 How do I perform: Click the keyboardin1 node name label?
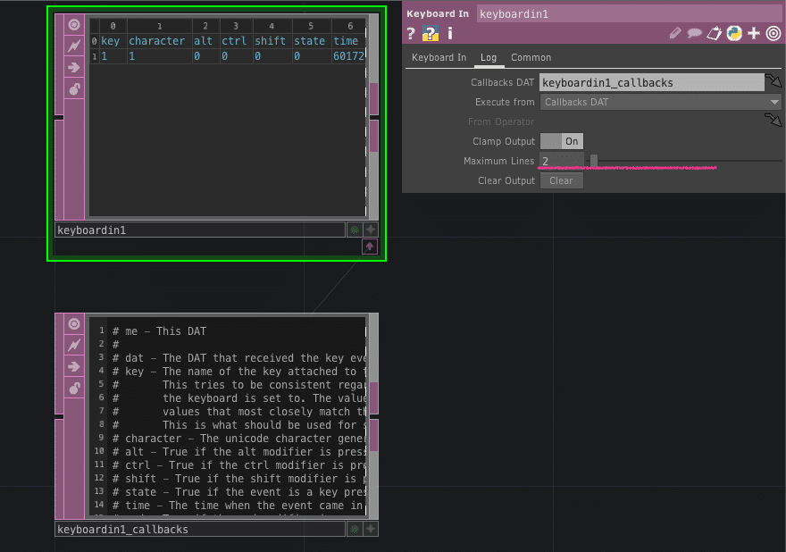point(199,230)
